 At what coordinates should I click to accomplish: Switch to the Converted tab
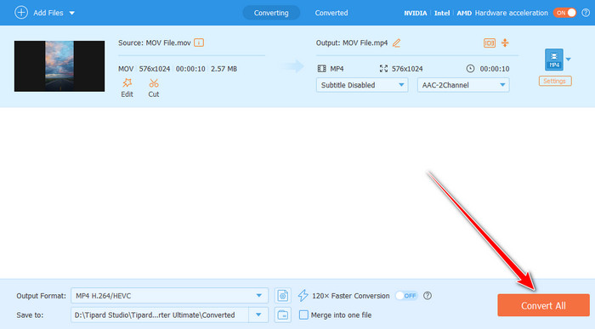point(331,13)
